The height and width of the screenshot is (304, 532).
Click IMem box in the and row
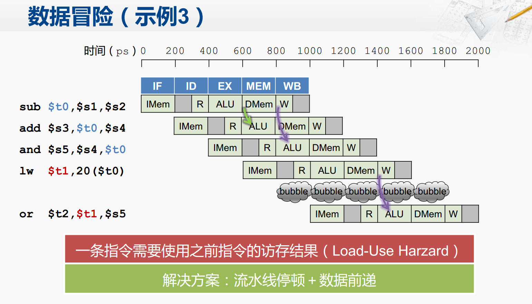pyautogui.click(x=225, y=148)
